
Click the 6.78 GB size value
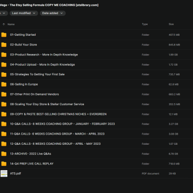coord(173,154)
